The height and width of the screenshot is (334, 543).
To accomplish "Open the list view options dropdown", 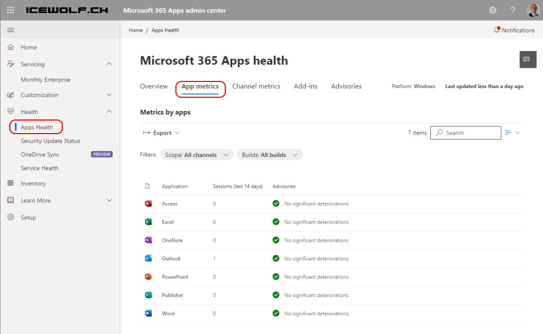I will pyautogui.click(x=513, y=133).
